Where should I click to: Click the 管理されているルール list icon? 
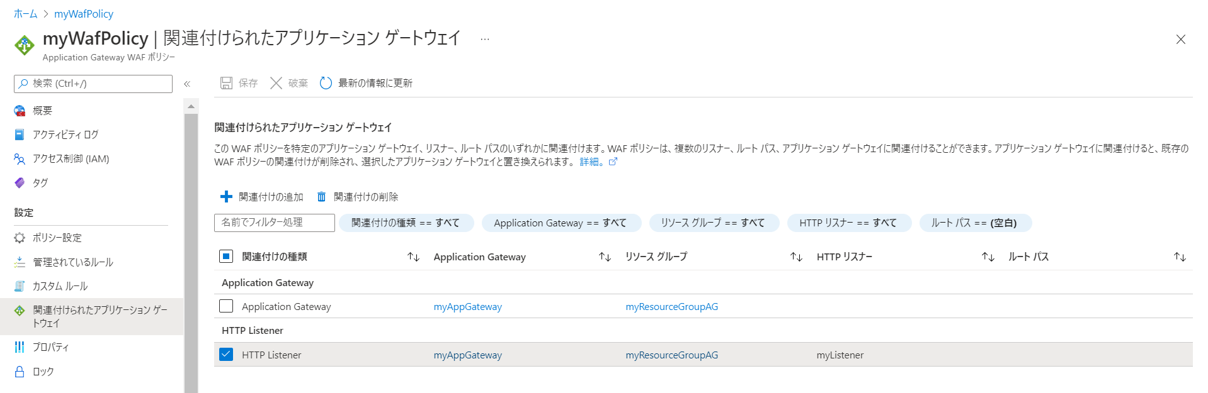click(x=20, y=262)
